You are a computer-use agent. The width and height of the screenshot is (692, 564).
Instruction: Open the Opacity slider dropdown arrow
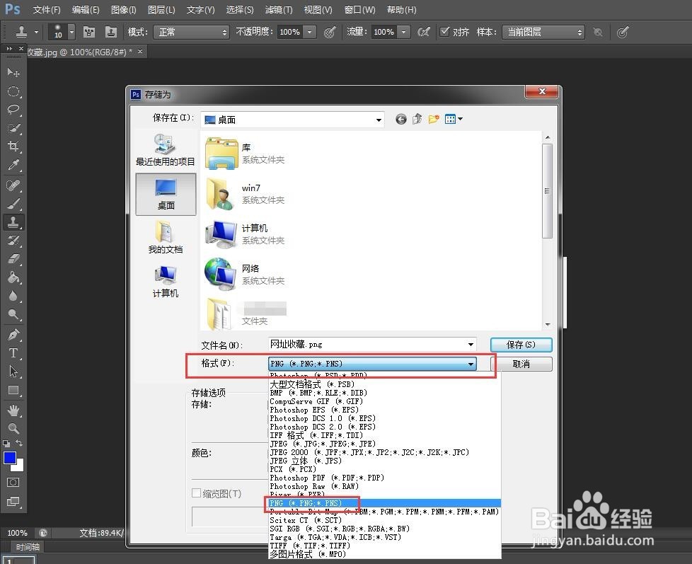310,32
